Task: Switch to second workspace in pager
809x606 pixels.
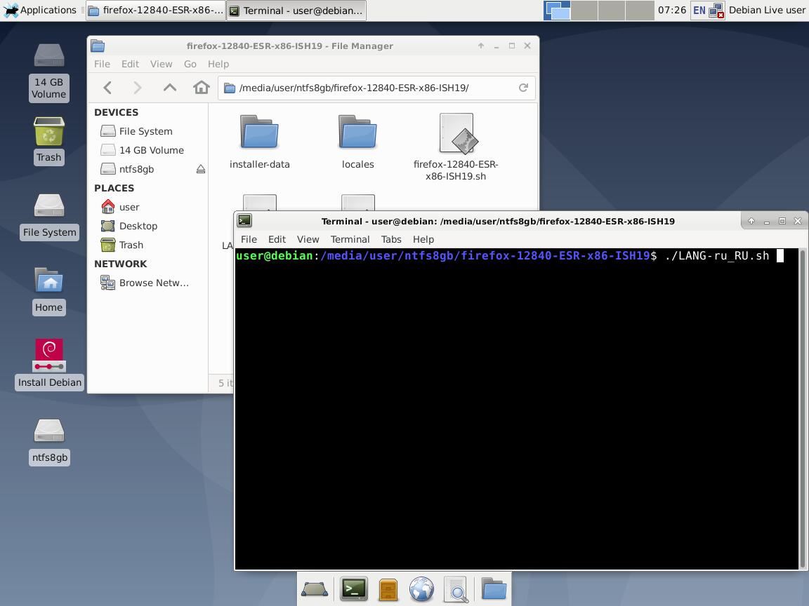Action: (x=584, y=11)
